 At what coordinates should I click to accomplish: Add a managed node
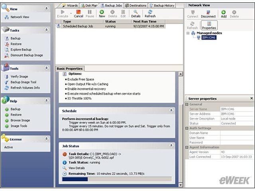[x=224, y=14]
